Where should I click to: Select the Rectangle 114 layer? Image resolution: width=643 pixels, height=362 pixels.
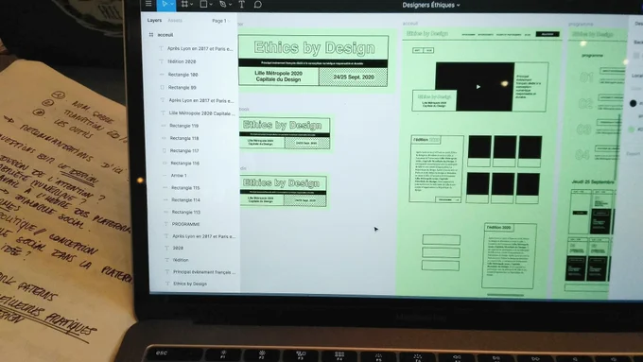[x=185, y=200]
